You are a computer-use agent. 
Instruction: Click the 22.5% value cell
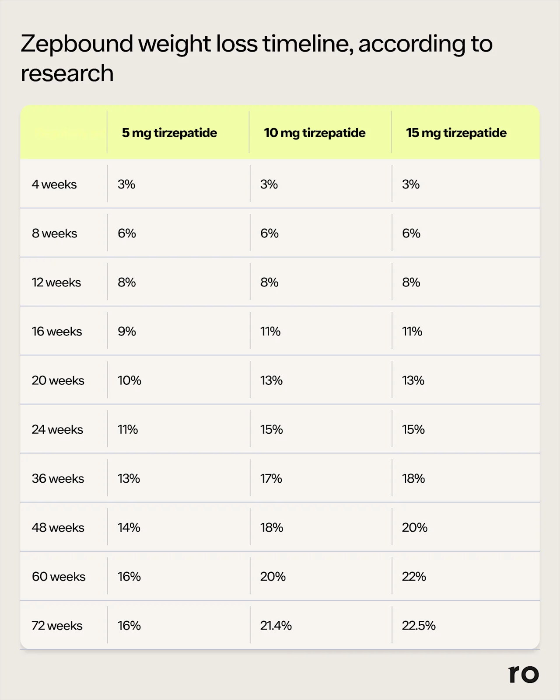[x=419, y=626]
